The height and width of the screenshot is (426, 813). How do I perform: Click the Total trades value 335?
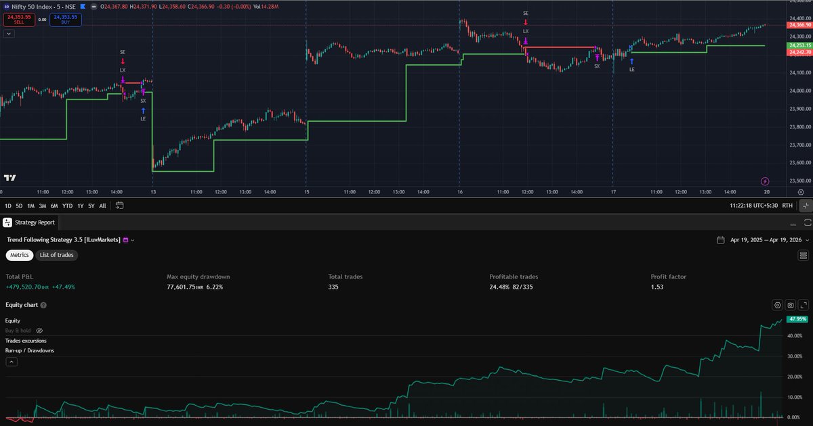pos(333,287)
